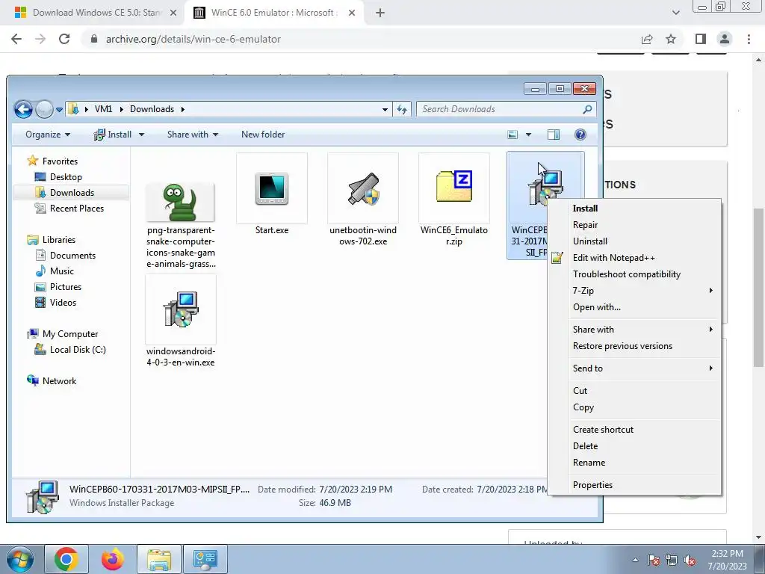Viewport: 765px width, 574px height.
Task: Open the address bar history dropdown
Action: tap(385, 109)
